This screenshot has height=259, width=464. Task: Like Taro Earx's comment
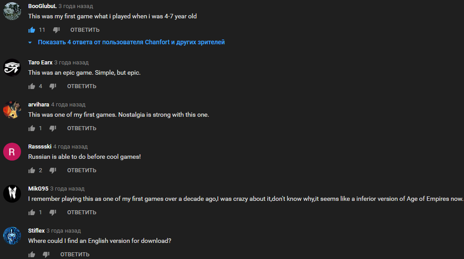pos(32,86)
